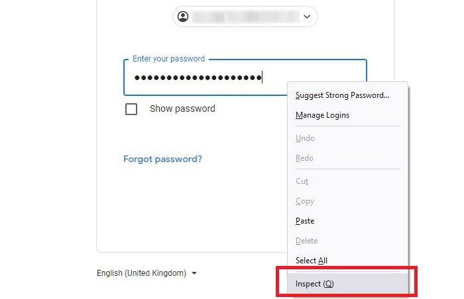Pick Select All from context menu

311,261
